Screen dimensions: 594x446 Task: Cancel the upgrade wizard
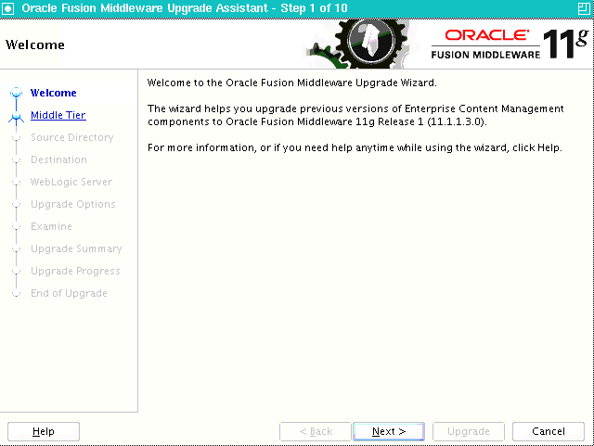549,431
